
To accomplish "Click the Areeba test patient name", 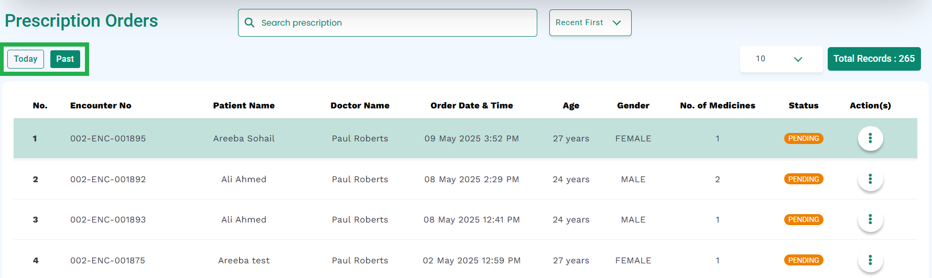I will pyautogui.click(x=244, y=260).
